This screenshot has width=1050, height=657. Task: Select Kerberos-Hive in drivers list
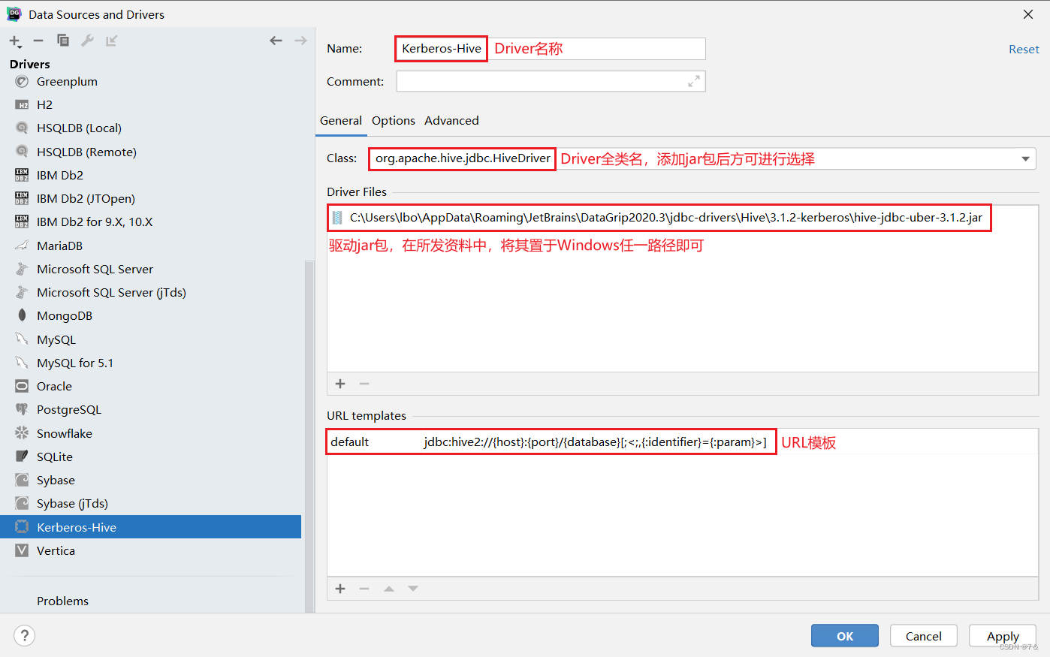[x=150, y=527]
